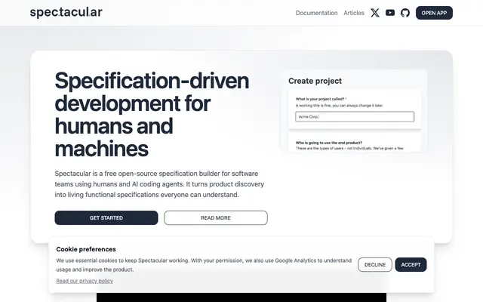Viewport: 483px width, 302px height.
Task: Follow the Read our privacy policy link
Action: (85, 281)
